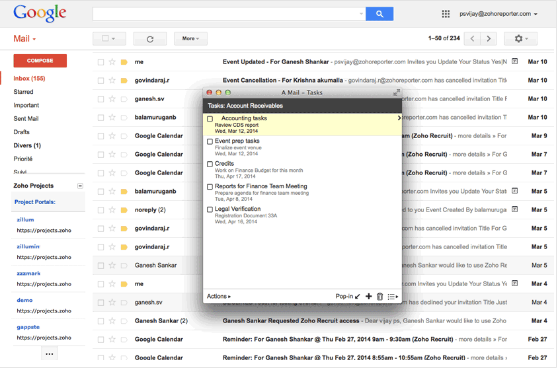
Task: Open the zillum project portal link
Action: click(26, 219)
